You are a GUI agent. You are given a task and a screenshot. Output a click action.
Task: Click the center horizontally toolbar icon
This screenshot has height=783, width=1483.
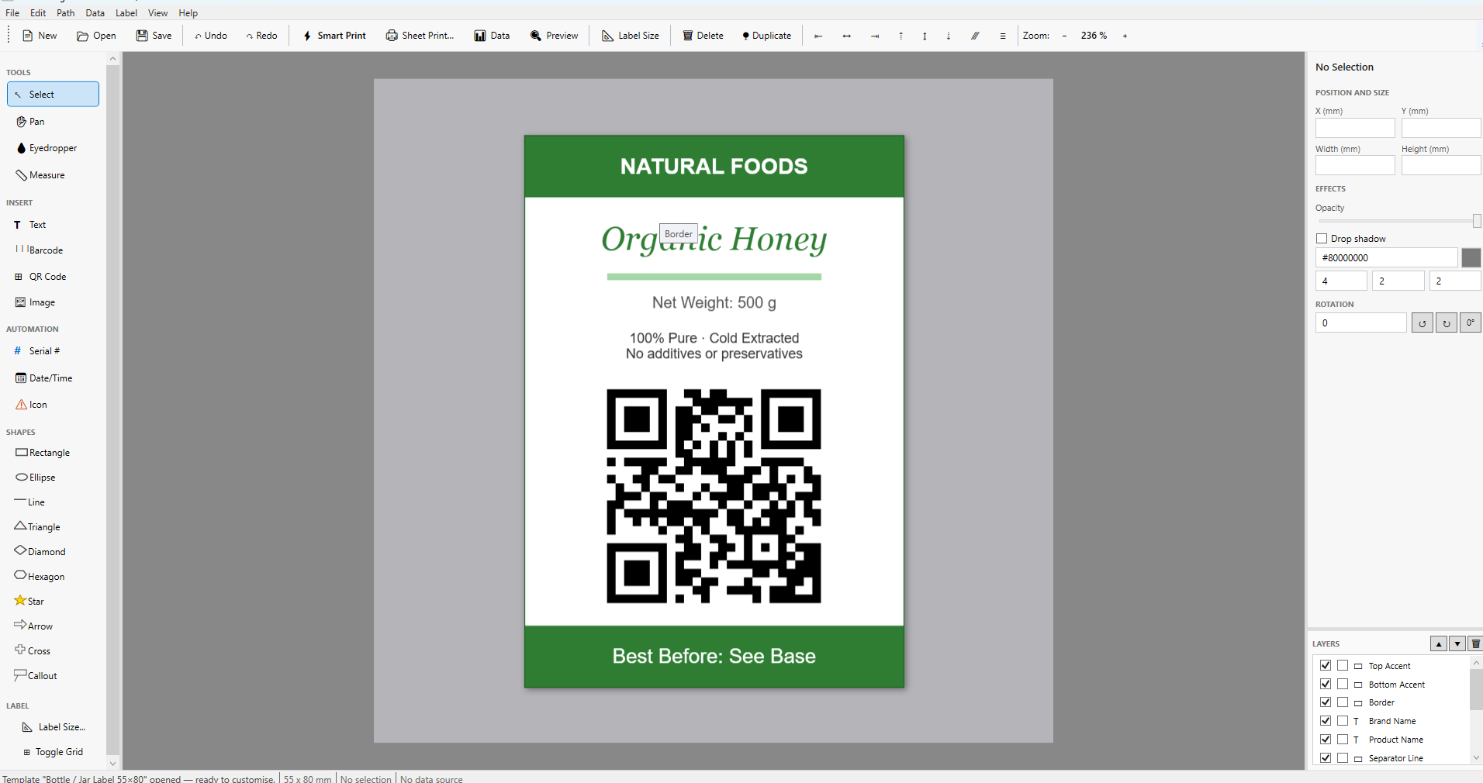846,36
